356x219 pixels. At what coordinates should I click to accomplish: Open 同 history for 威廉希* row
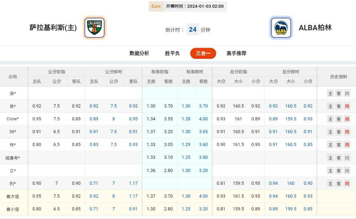pos(347,158)
